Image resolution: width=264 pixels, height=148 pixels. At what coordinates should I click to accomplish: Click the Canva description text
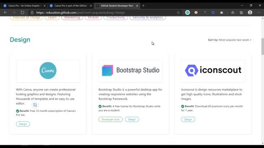pyautogui.click(x=46, y=97)
